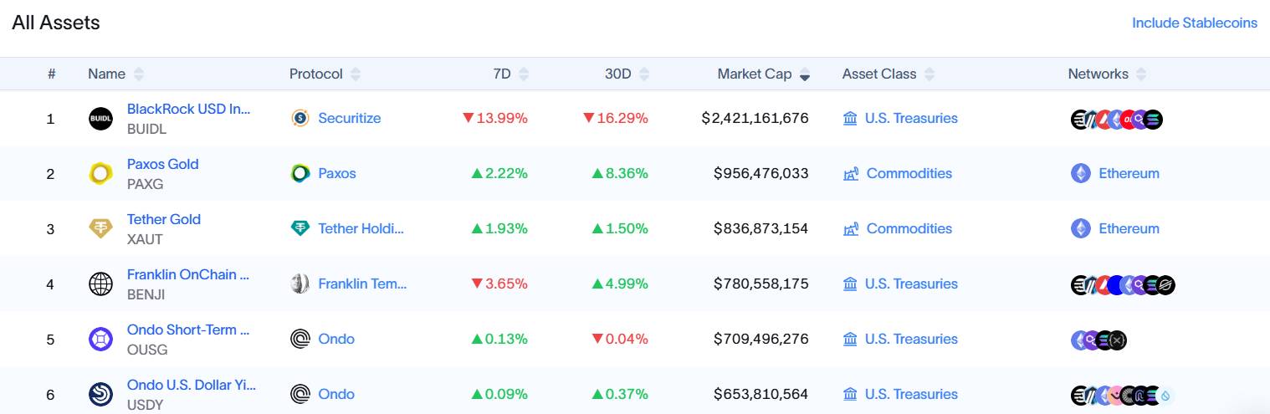The width and height of the screenshot is (1270, 414).
Task: Click the Ethereum network icon in XAUT row
Action: 1081,228
